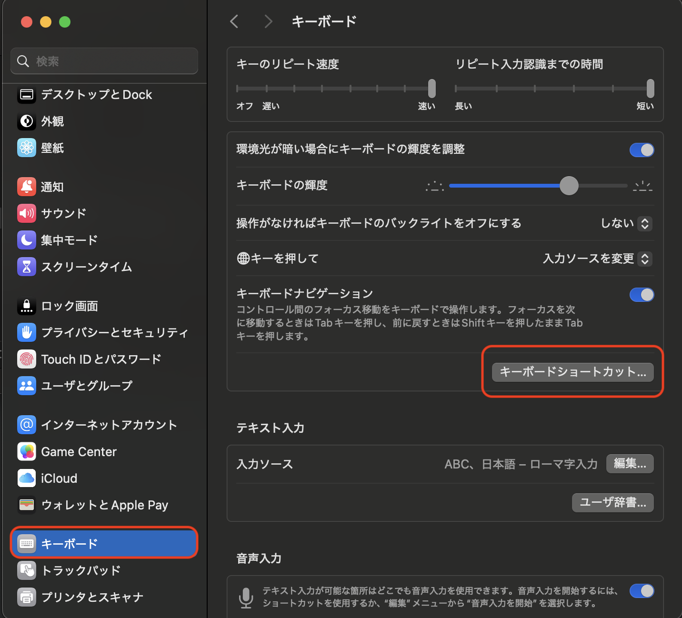Viewport: 682px width, 618px height.
Task: Open the Sound settings icon
Action: (x=27, y=213)
